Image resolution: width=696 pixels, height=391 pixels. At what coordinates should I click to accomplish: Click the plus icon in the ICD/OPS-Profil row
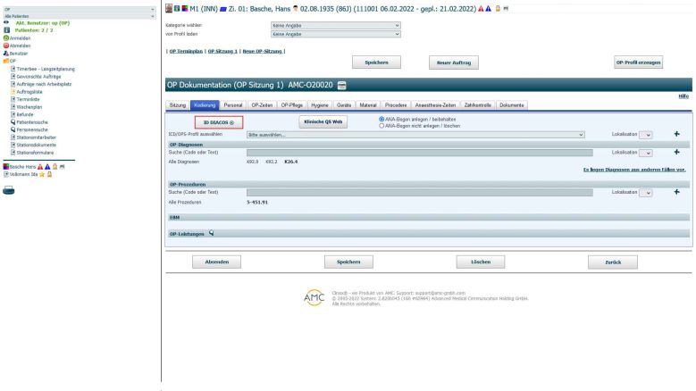[675, 134]
